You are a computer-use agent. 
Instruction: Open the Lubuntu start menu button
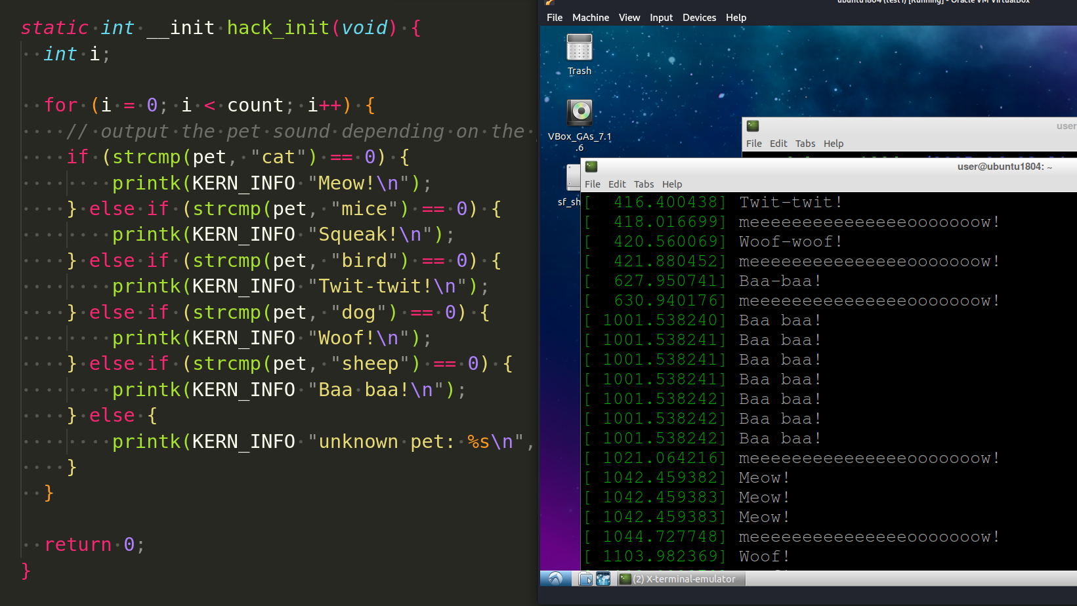point(556,578)
